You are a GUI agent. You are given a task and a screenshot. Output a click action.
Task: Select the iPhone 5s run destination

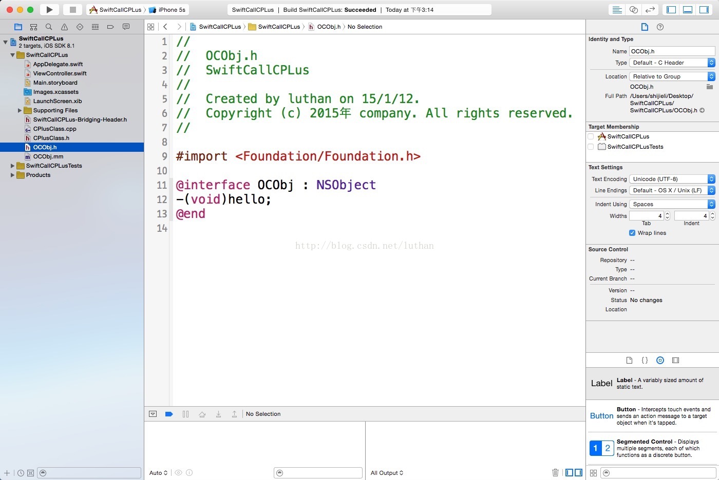[167, 10]
